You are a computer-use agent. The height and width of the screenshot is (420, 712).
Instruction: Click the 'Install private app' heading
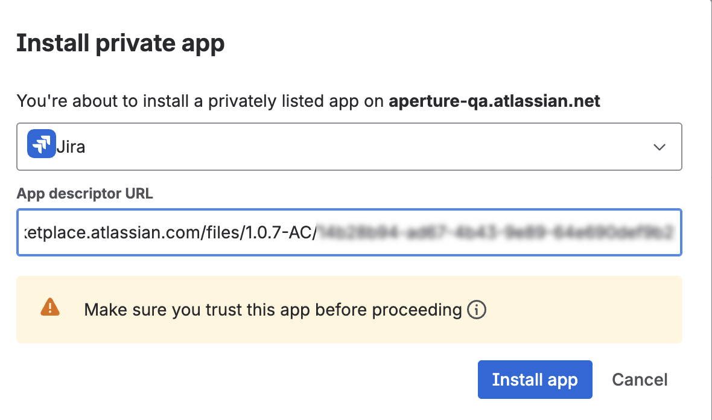pyautogui.click(x=120, y=44)
